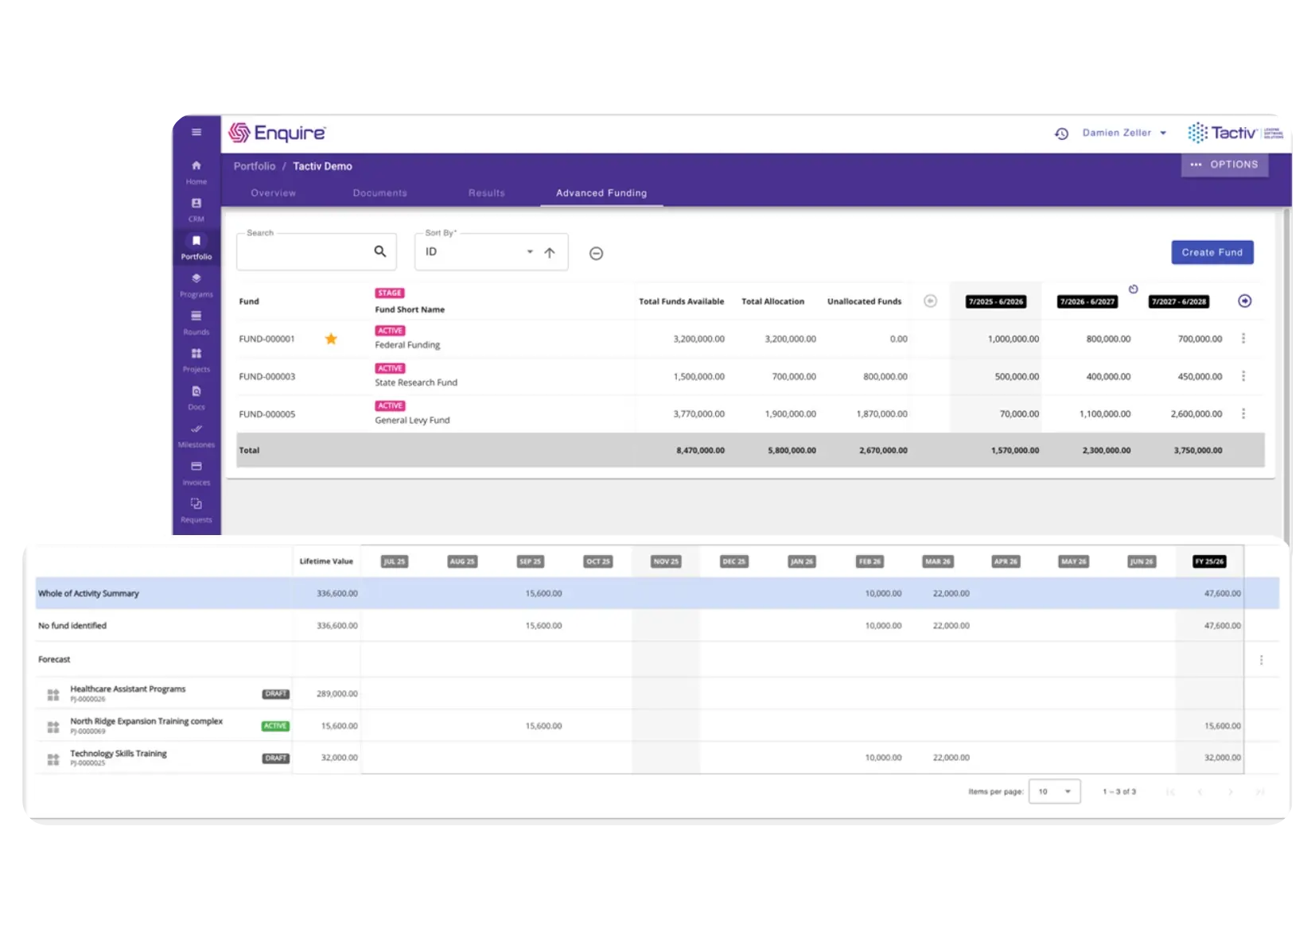Click the Enquire logo
This screenshot has width=1315, height=939.
click(x=277, y=133)
